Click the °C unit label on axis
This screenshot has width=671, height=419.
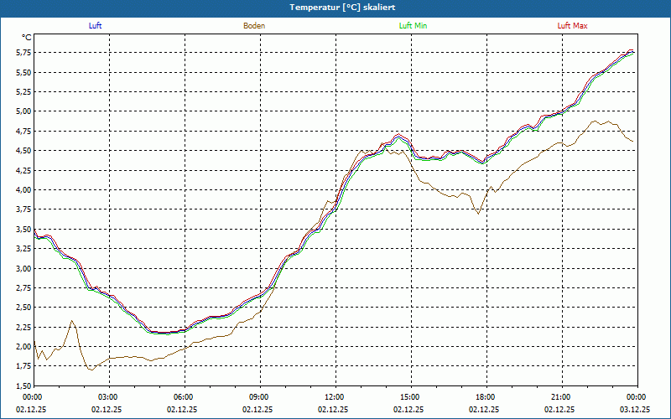[x=26, y=38]
